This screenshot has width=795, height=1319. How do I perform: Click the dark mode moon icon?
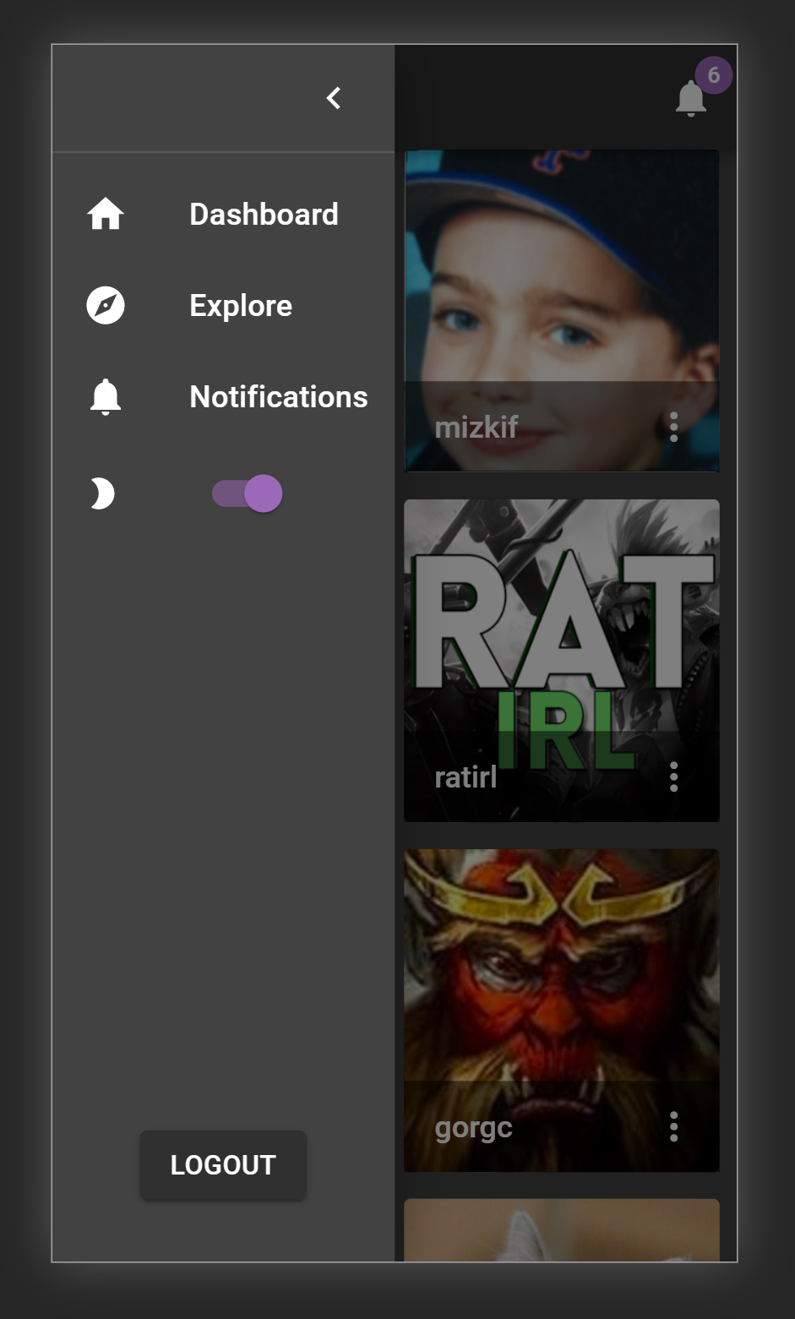(x=102, y=493)
